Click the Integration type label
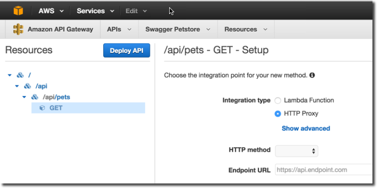This screenshot has width=377, height=188. pyautogui.click(x=246, y=100)
